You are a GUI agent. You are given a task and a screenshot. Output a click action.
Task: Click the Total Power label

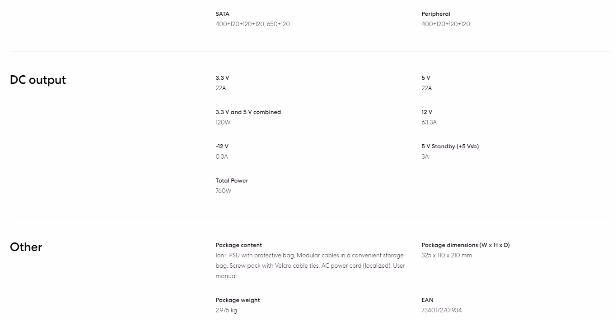(x=232, y=181)
